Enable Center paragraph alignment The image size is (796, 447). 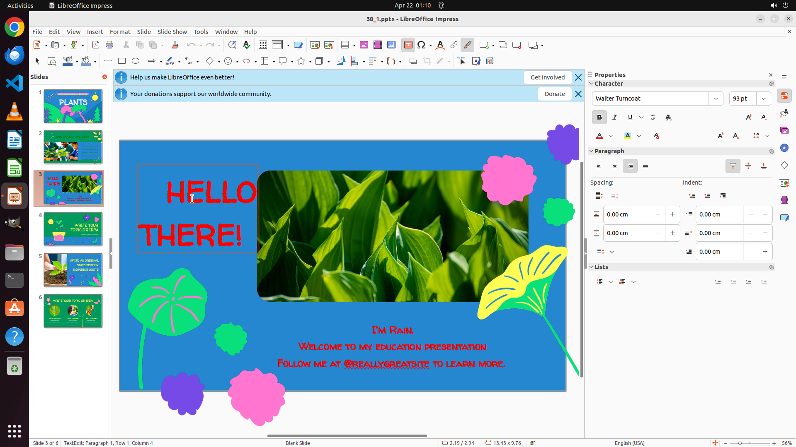[x=615, y=166]
